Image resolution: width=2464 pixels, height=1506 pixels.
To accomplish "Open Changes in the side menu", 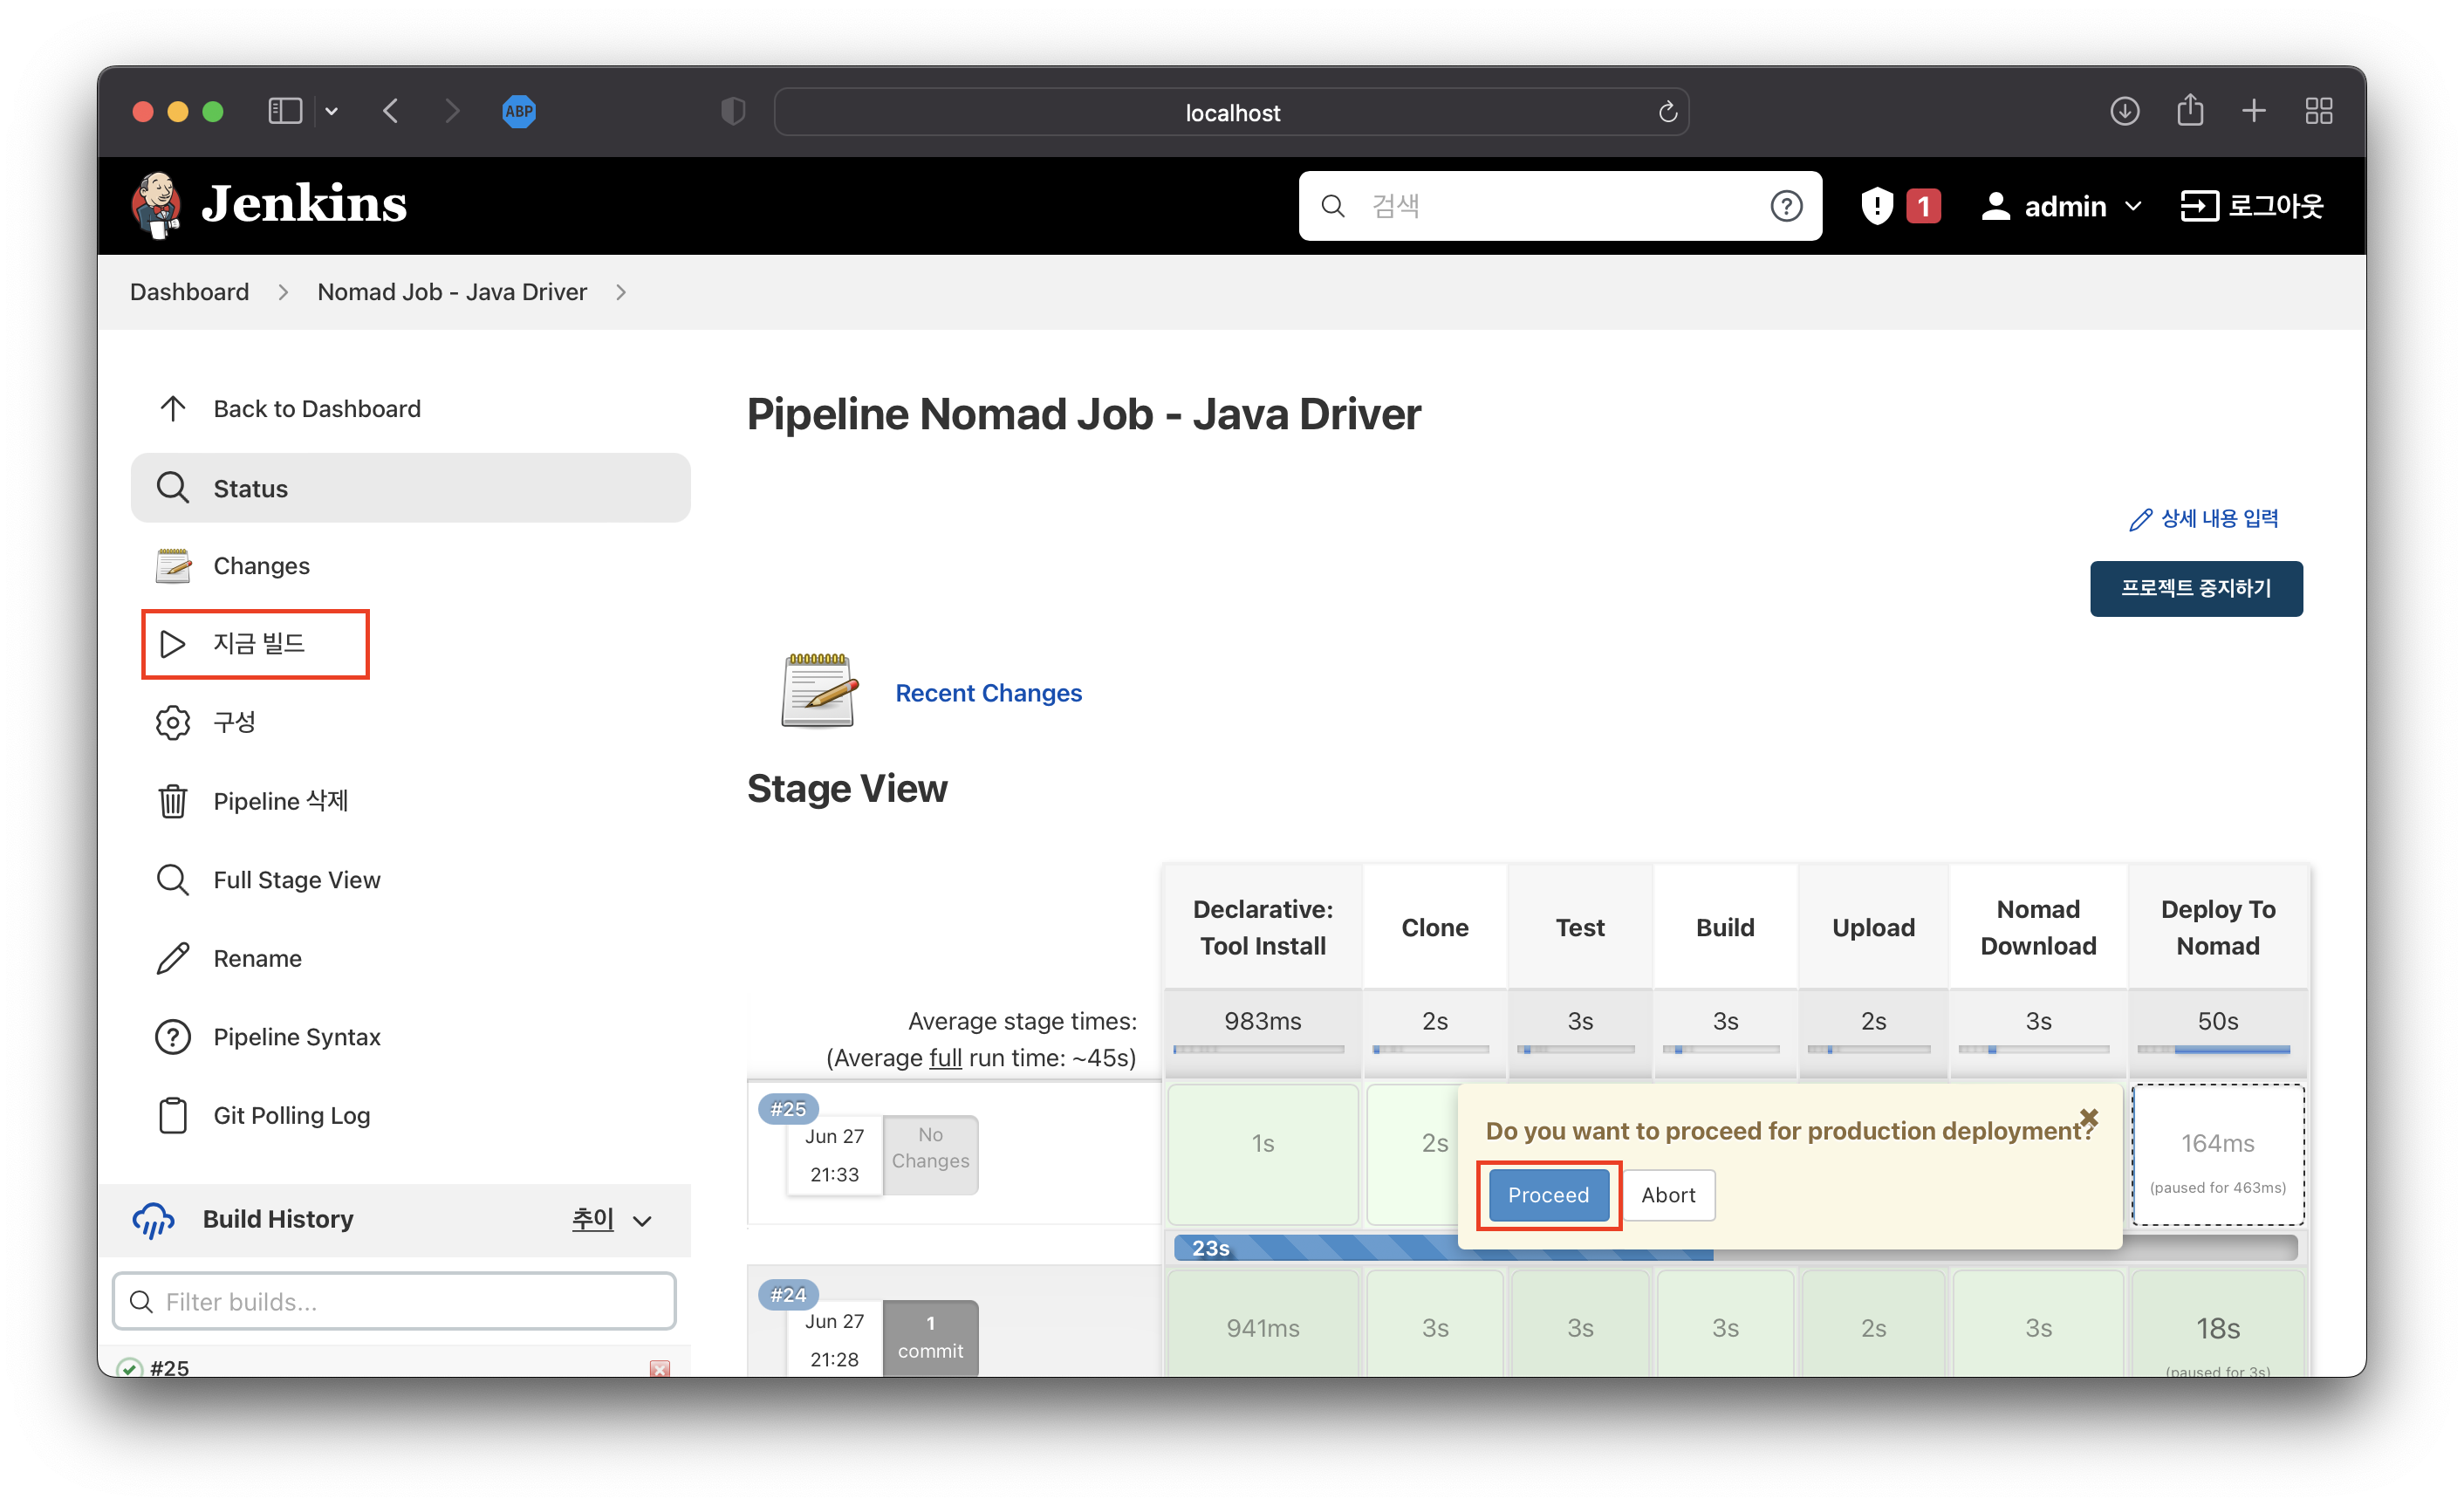I will [261, 566].
